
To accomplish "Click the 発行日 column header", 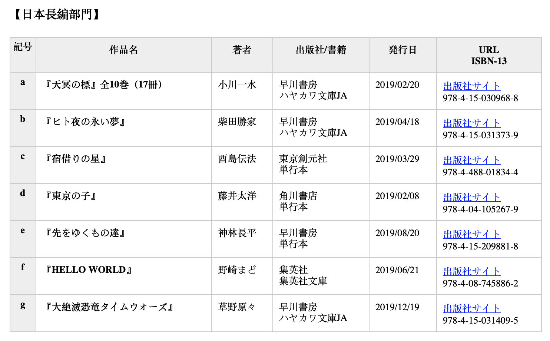I will [x=402, y=50].
